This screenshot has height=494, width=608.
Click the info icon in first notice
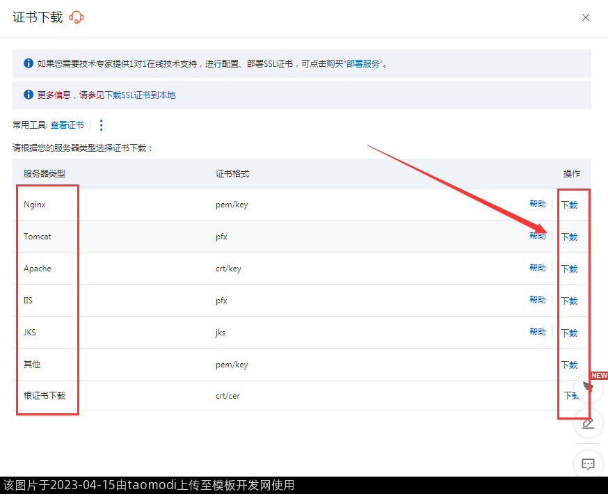point(29,63)
